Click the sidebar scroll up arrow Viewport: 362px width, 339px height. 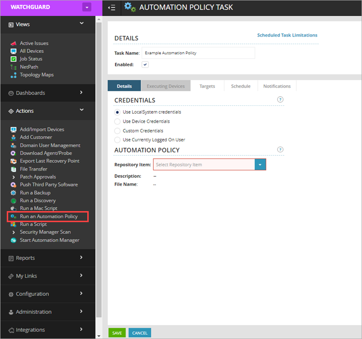[99, 19]
